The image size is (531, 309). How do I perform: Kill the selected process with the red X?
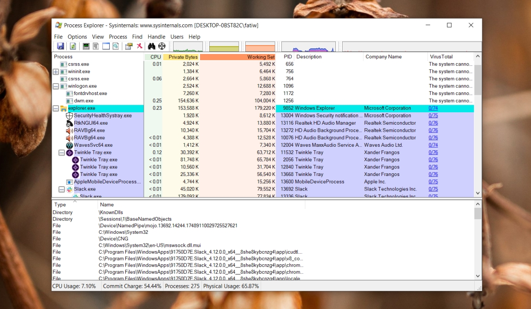(x=140, y=46)
